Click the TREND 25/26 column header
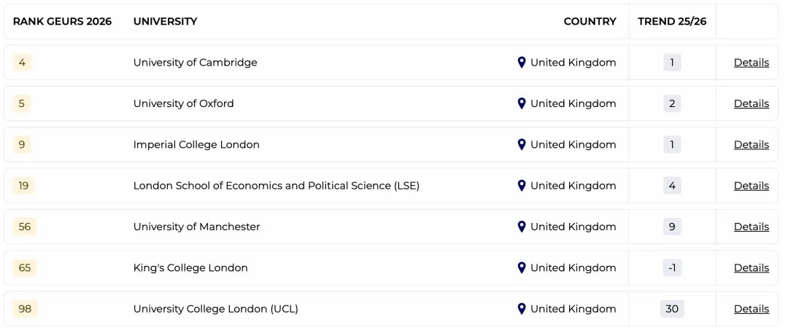788x330 pixels. pyautogui.click(x=672, y=21)
